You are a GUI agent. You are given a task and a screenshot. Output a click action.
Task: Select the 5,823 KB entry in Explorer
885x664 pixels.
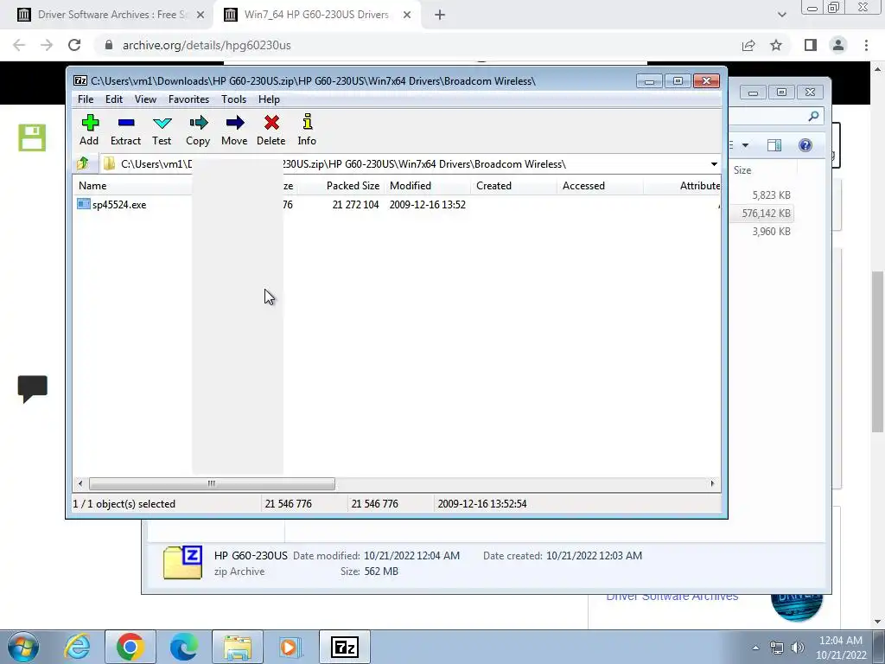771,195
